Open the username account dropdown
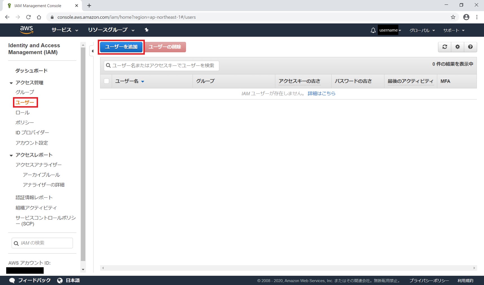Image resolution: width=484 pixels, height=285 pixels. [390, 30]
